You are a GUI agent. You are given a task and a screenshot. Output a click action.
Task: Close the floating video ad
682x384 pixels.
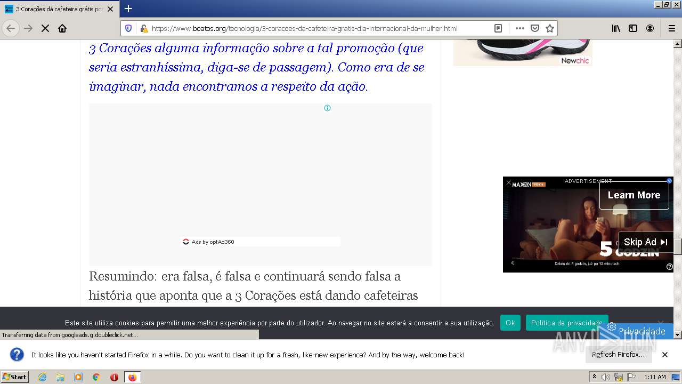click(508, 183)
